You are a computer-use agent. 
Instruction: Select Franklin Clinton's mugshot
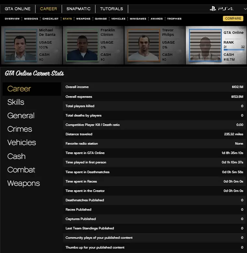pyautogui.click(x=82, y=45)
